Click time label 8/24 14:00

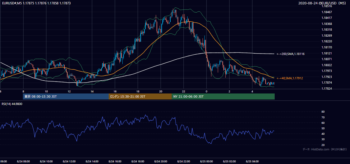coord(92,161)
